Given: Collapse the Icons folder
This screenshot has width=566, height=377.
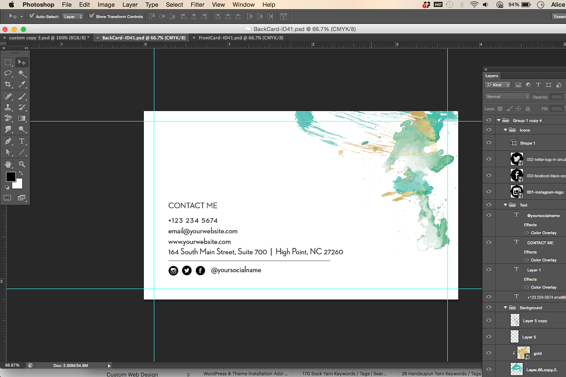Looking at the screenshot, I should pyautogui.click(x=505, y=130).
